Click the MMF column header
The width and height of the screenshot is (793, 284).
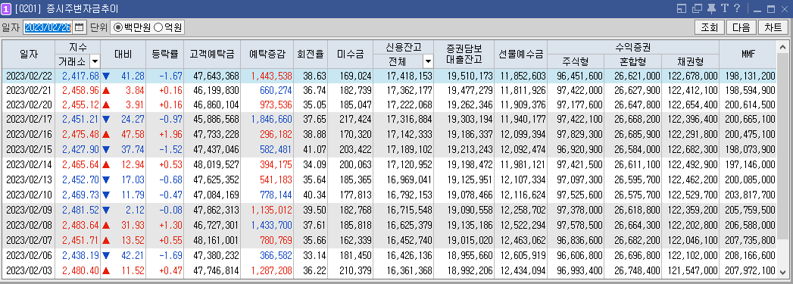pyautogui.click(x=748, y=55)
